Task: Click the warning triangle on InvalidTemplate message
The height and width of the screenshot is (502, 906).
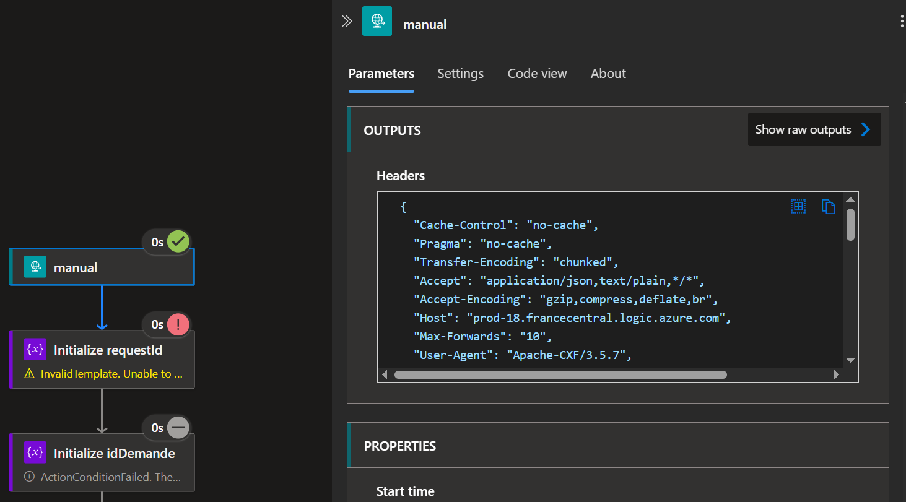Action: click(x=29, y=374)
